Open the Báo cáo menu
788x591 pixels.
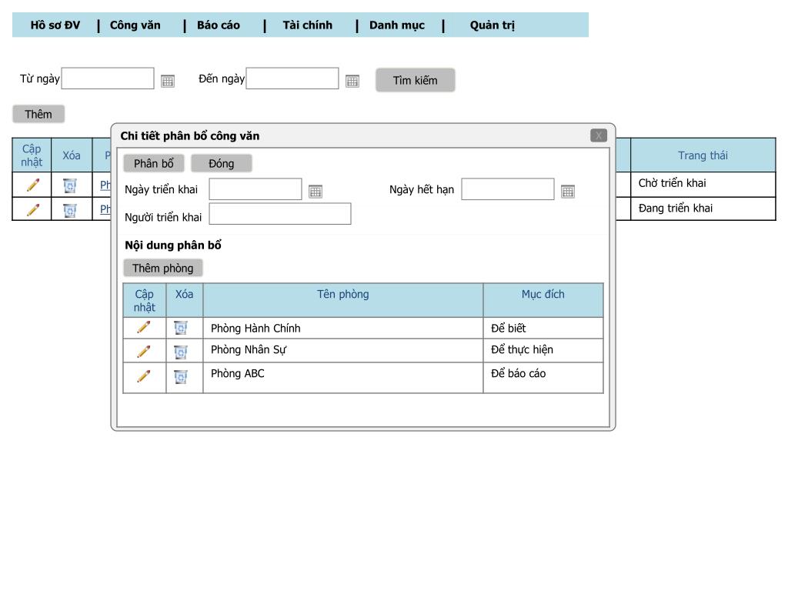coord(219,25)
